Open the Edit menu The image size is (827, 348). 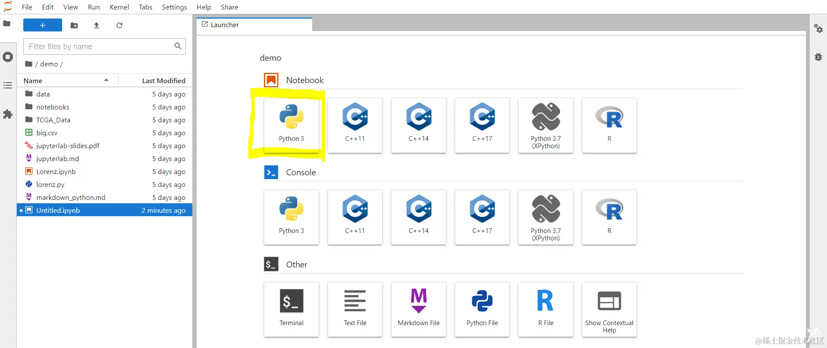pyautogui.click(x=48, y=7)
